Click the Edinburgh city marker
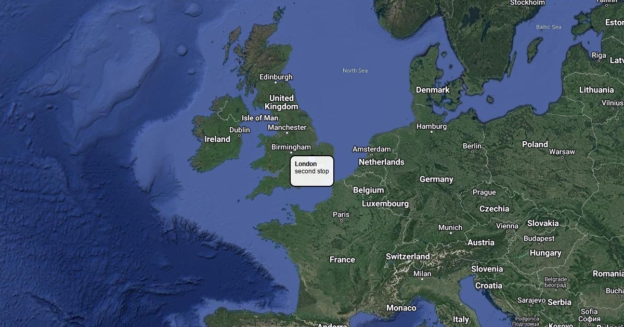The height and width of the screenshot is (327, 624). click(276, 83)
